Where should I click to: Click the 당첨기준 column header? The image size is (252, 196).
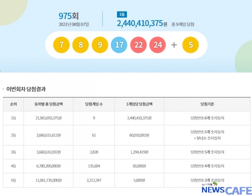(207, 104)
